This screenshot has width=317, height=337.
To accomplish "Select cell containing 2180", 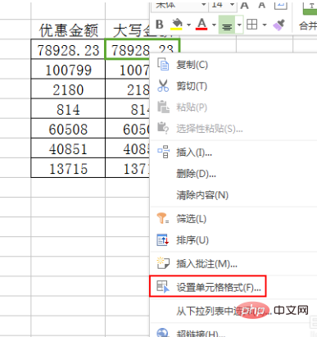I will point(68,89).
